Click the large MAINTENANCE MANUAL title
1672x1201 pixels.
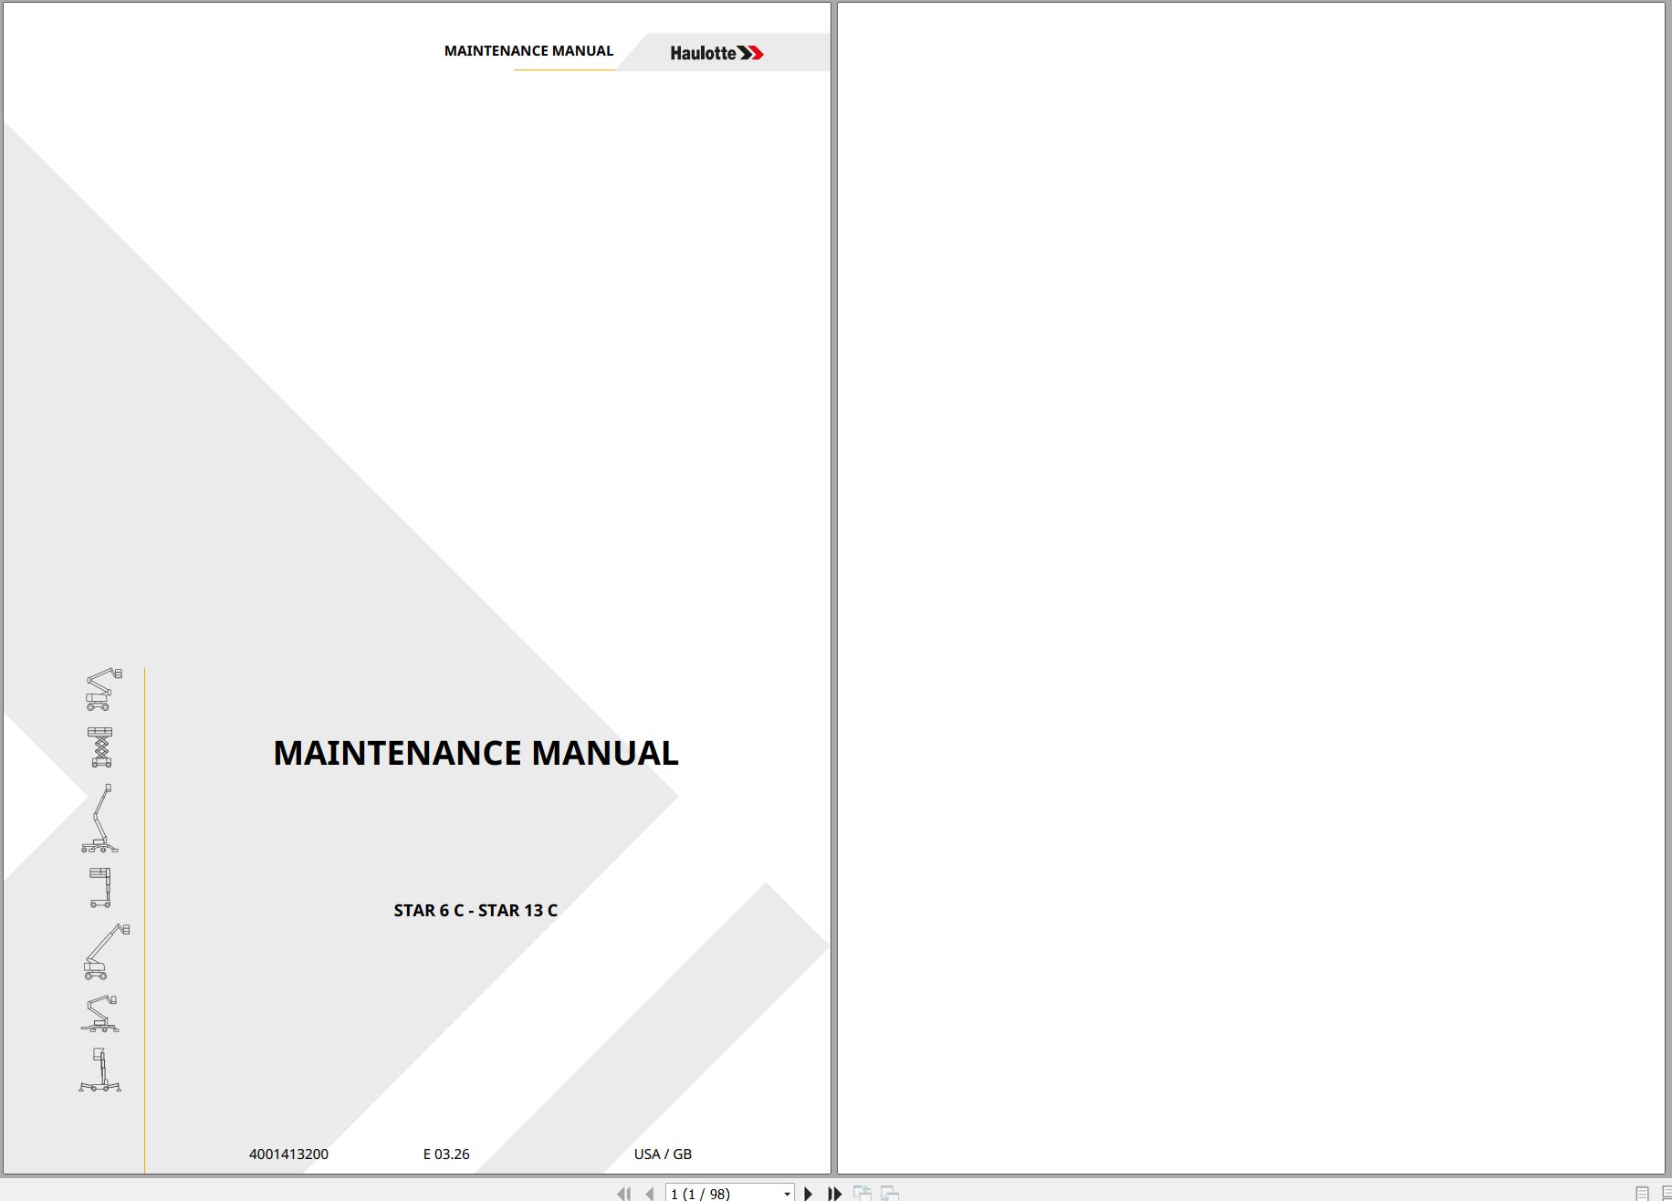pyautogui.click(x=475, y=753)
